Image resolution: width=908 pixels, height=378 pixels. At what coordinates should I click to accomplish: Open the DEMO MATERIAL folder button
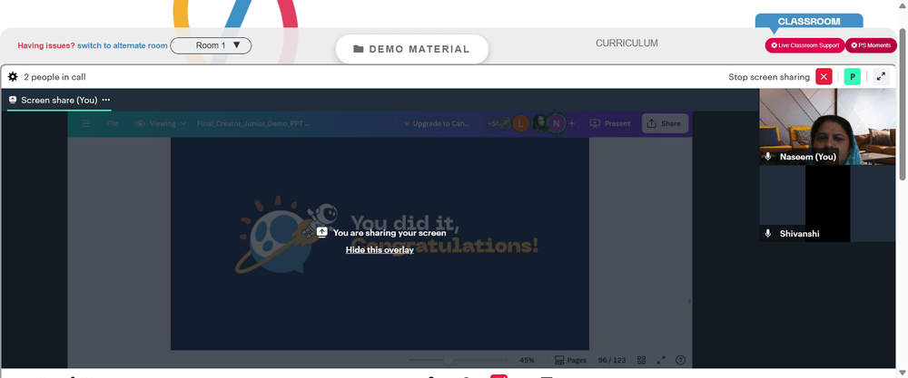[411, 49]
